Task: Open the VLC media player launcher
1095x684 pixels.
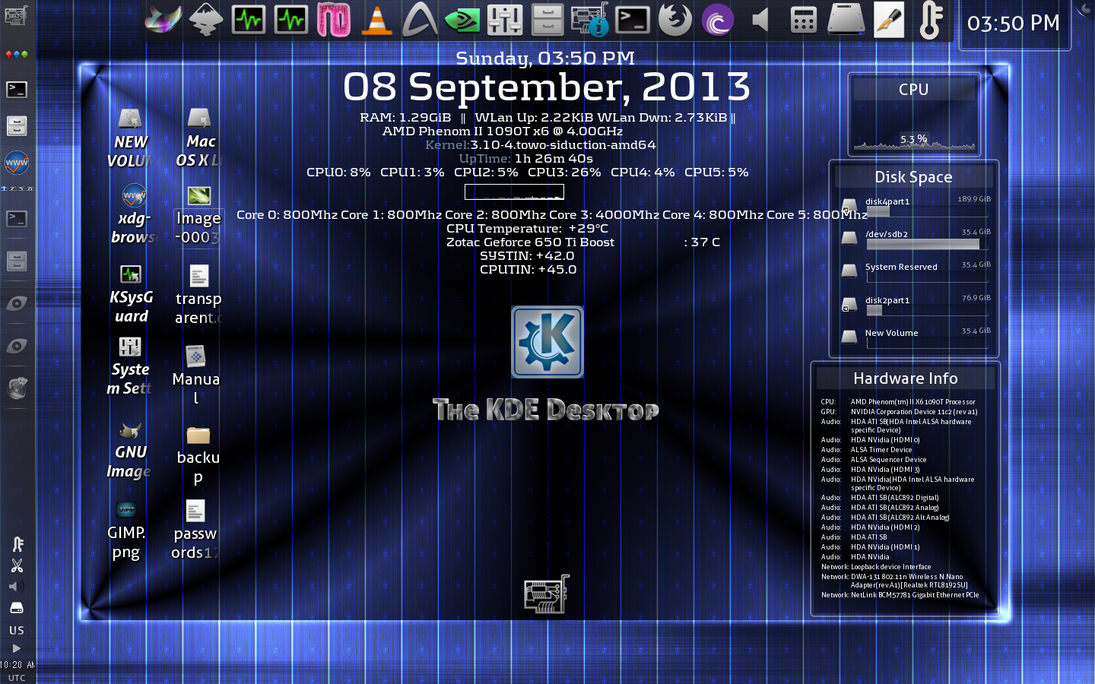Action: [376, 20]
